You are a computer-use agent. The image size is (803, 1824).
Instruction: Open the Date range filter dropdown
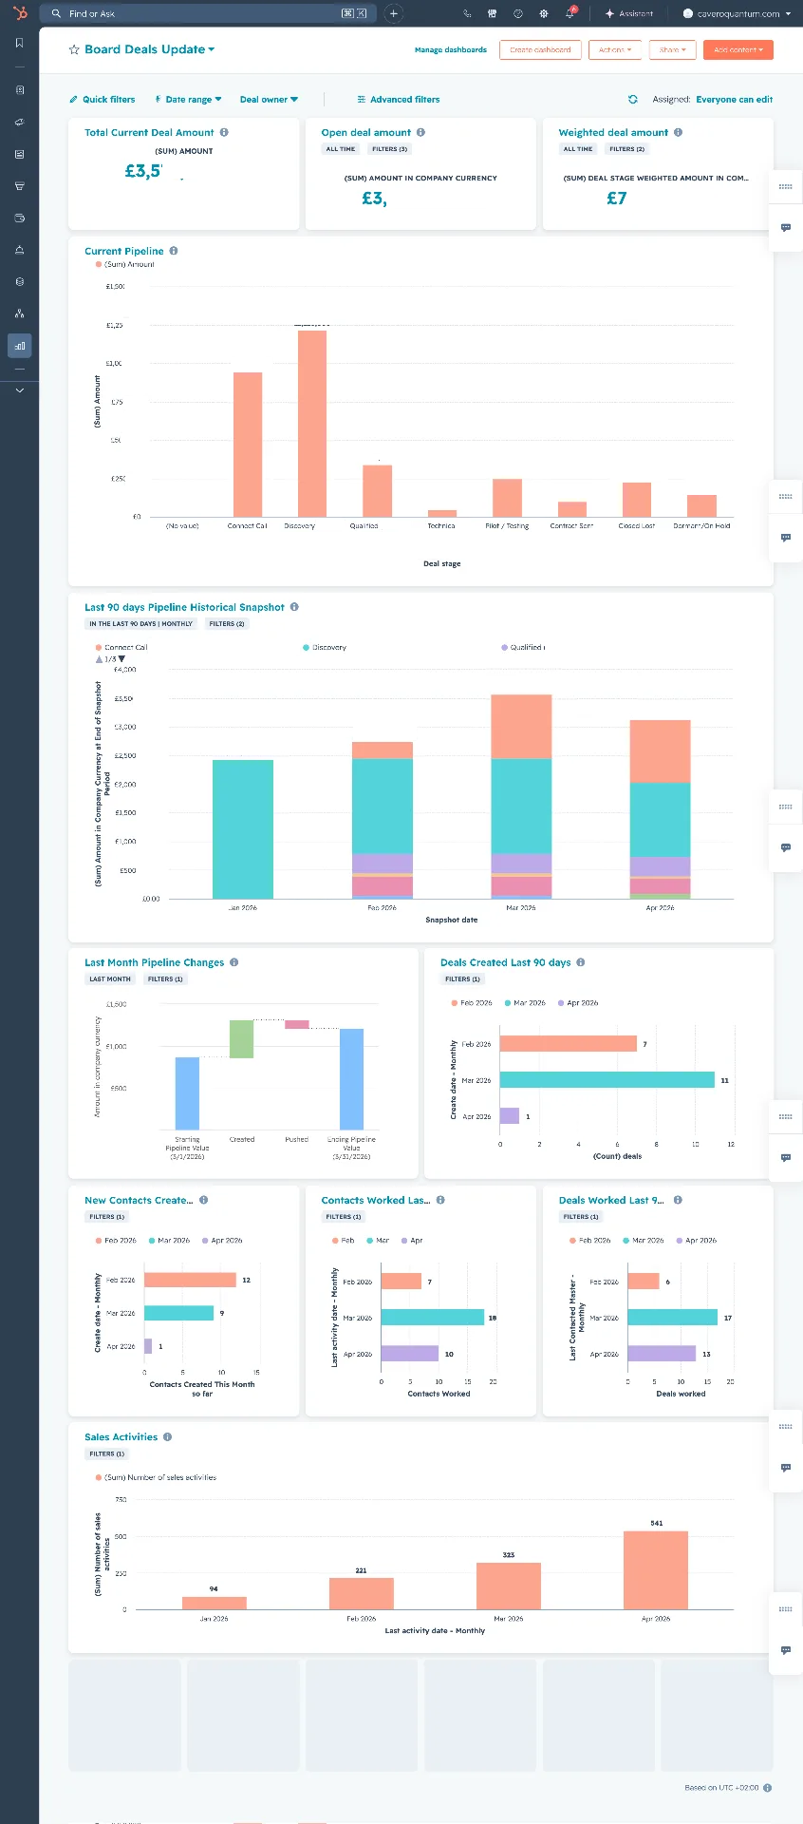pyautogui.click(x=188, y=99)
